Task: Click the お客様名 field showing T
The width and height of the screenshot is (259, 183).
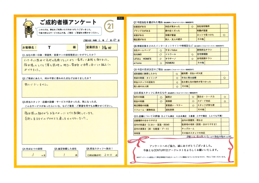Action: [52, 47]
